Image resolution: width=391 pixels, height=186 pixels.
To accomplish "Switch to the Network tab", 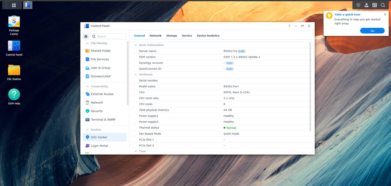I will [155, 36].
